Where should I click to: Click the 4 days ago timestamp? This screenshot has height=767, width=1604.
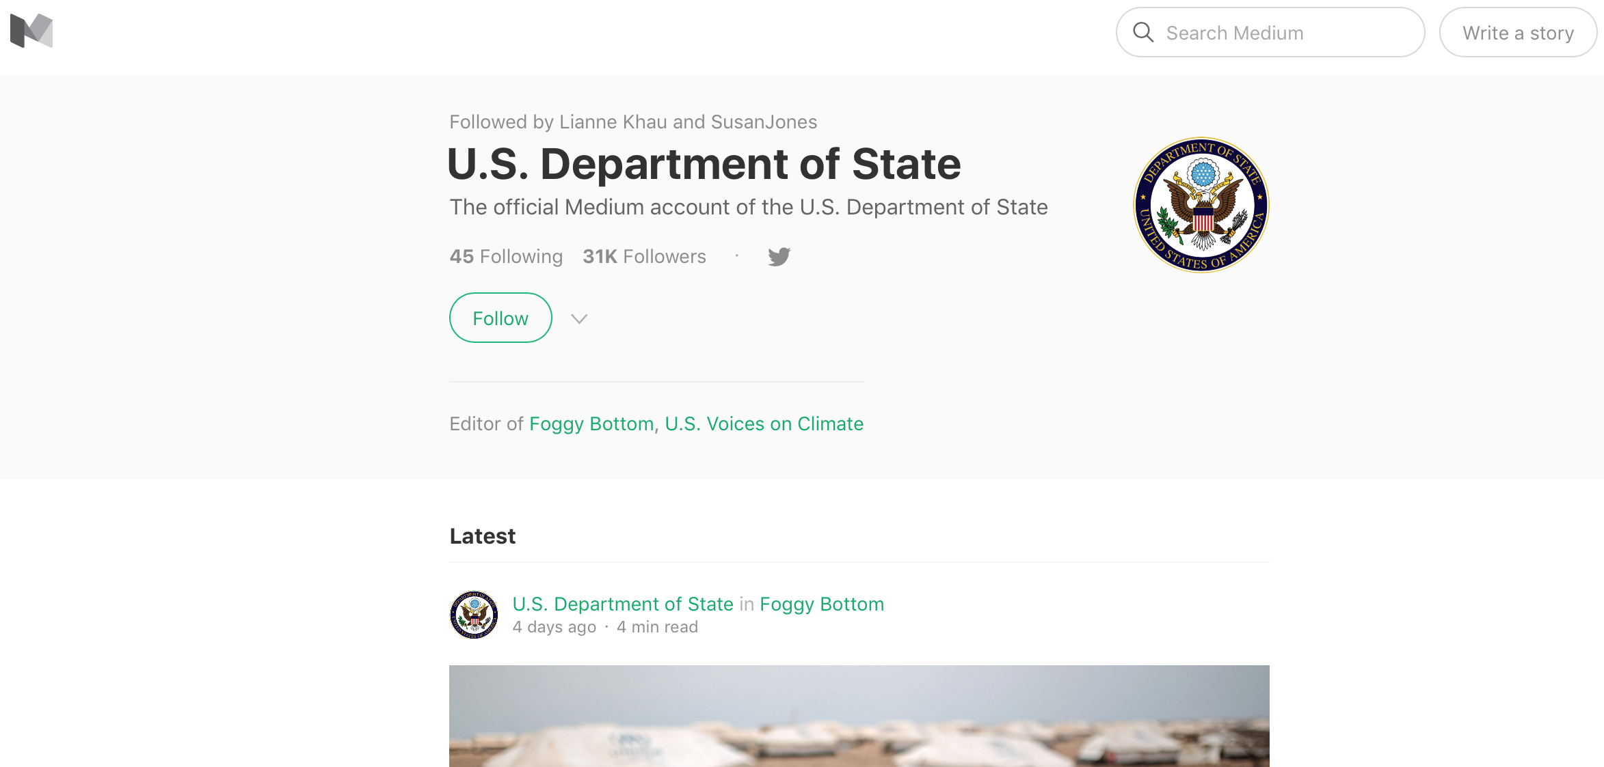tap(554, 627)
